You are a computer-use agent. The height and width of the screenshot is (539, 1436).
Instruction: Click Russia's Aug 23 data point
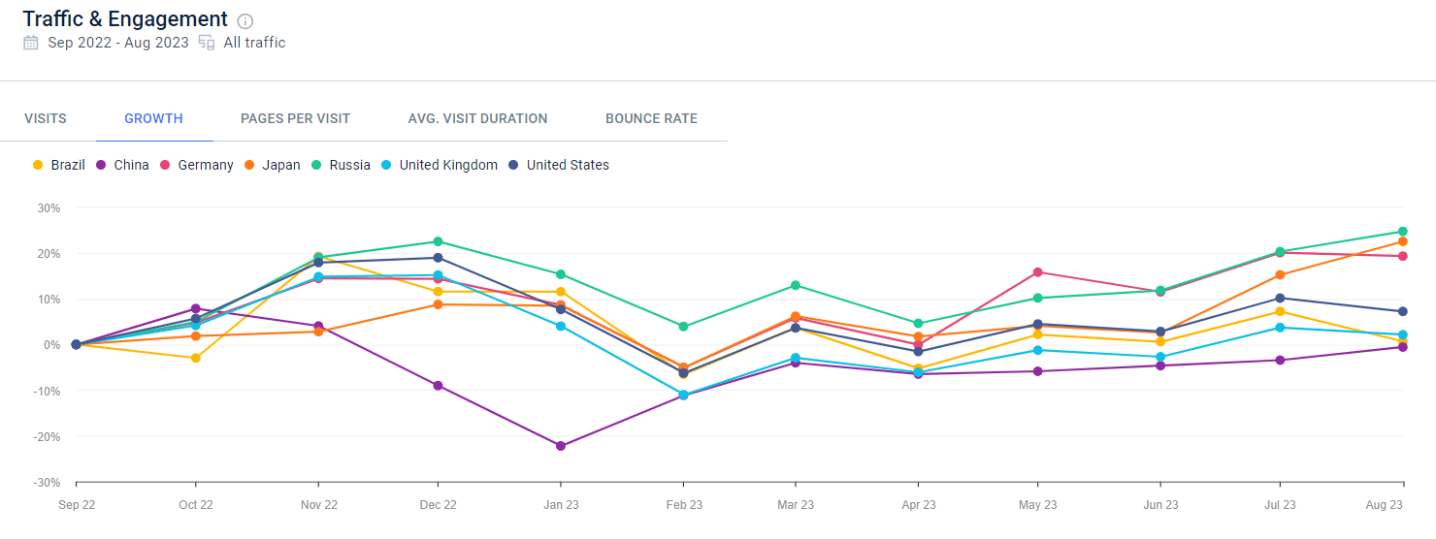[1403, 232]
